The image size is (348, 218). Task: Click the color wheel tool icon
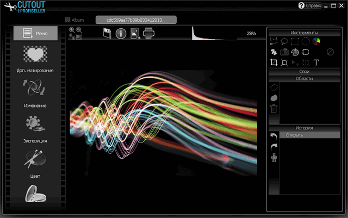tap(316, 41)
